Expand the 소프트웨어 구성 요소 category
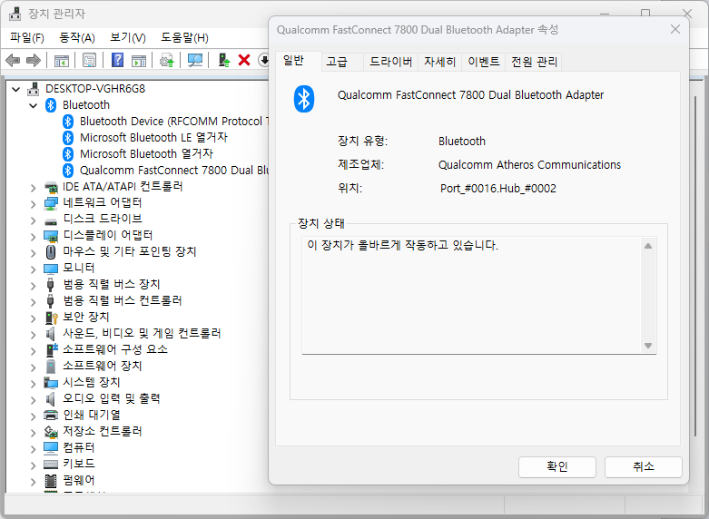 (33, 350)
